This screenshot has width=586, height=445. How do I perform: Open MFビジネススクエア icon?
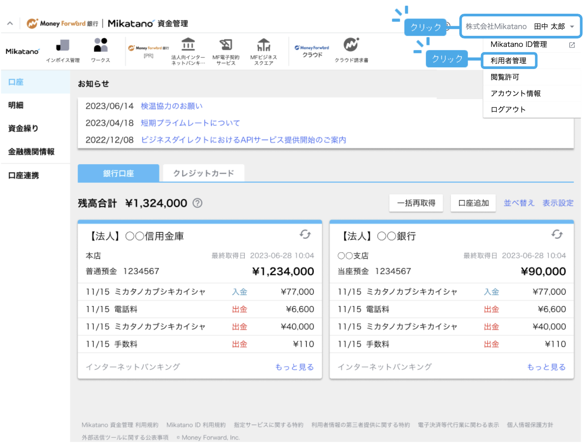264,51
